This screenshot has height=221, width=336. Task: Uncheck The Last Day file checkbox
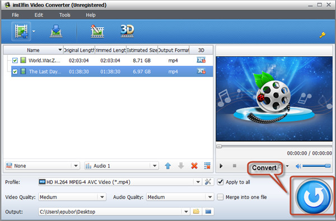(x=15, y=71)
